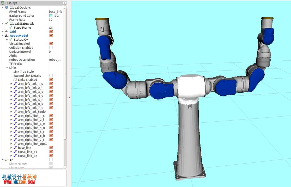Click the Global Options gear icon
This screenshot has height=187, width=291.
(7, 7)
